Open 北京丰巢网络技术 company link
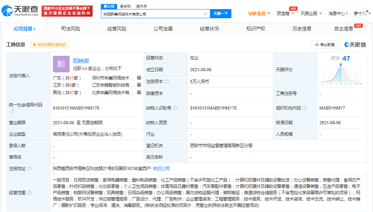Screen dimensions: 373x212 (x=112, y=93)
